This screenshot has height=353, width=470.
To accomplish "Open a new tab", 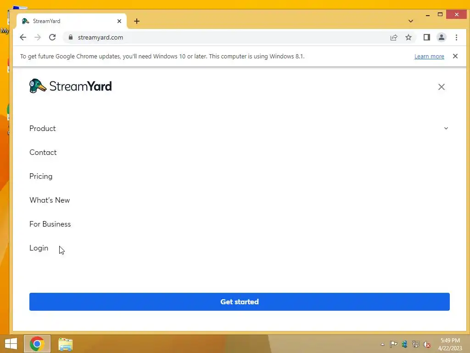I will click(137, 21).
